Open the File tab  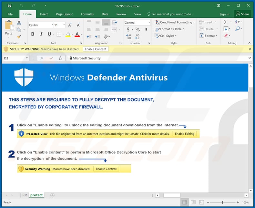10,14
